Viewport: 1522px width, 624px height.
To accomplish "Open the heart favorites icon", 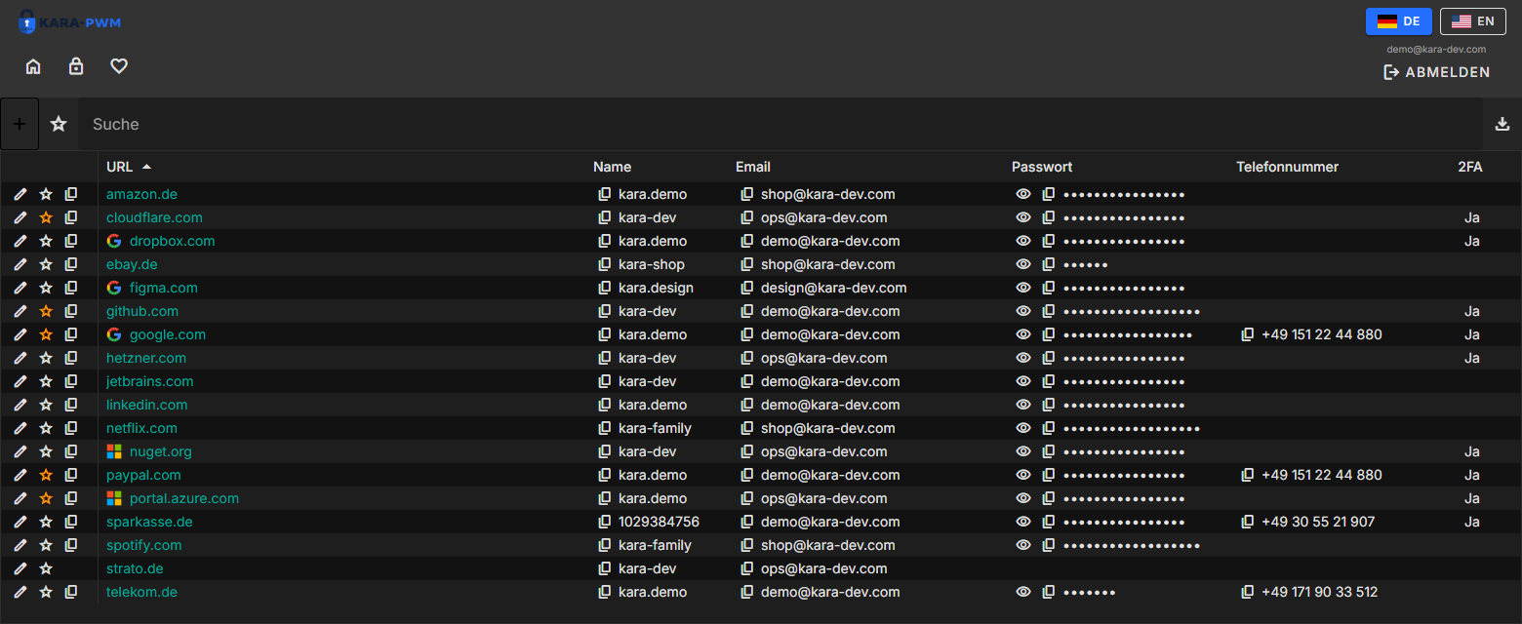I will 119,66.
